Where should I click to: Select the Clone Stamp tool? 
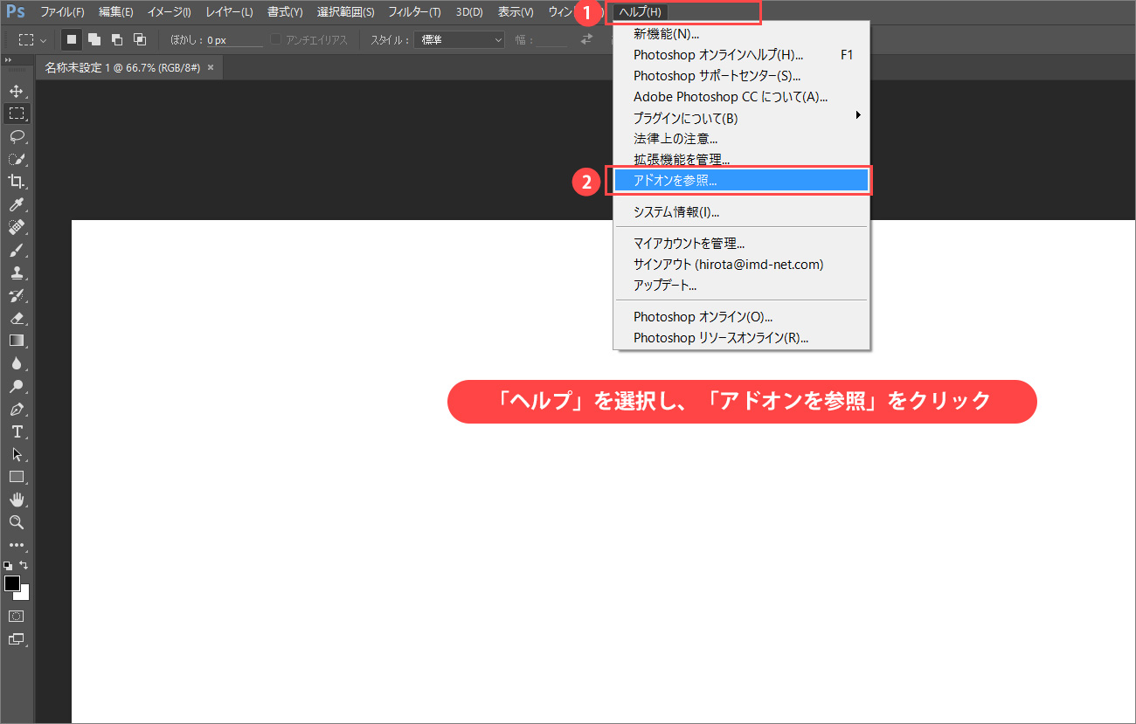click(17, 272)
